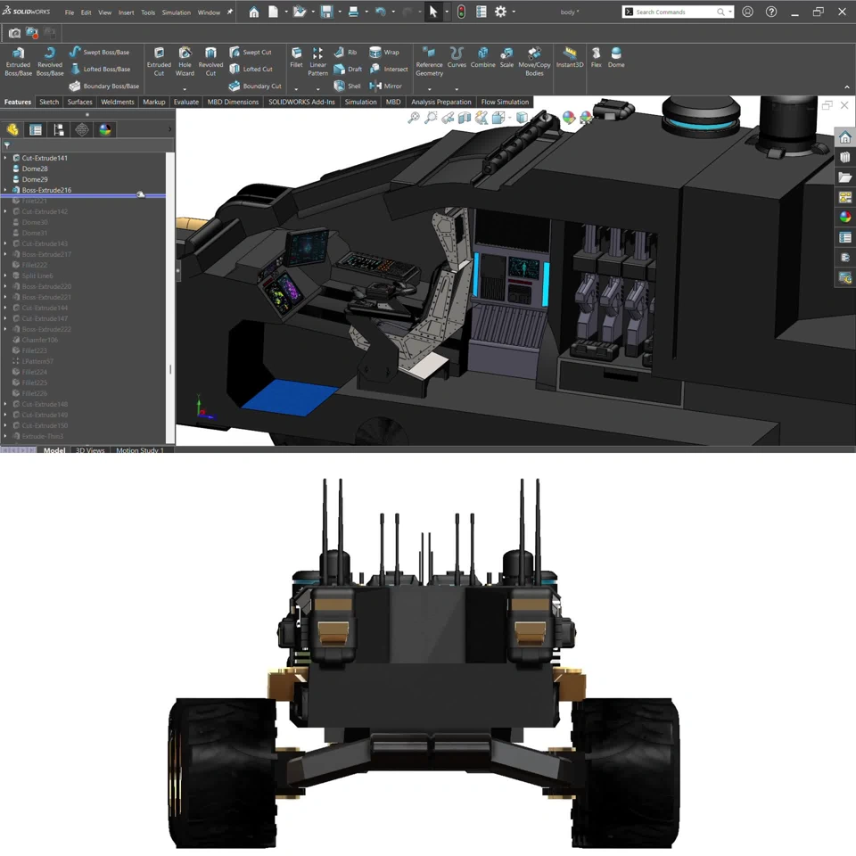Open the Flow Simulation tab
Image resolution: width=856 pixels, height=856 pixels.
(505, 102)
